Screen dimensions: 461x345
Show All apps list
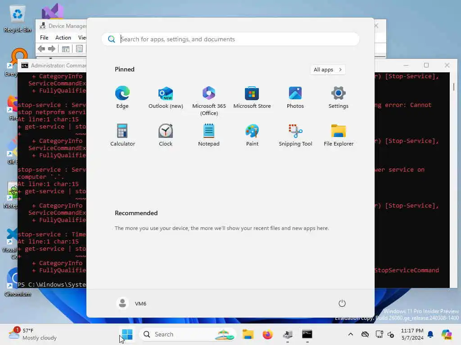click(x=328, y=70)
